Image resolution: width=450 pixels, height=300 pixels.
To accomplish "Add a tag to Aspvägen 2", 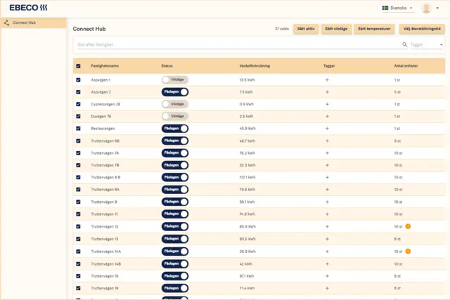I will pos(327,92).
